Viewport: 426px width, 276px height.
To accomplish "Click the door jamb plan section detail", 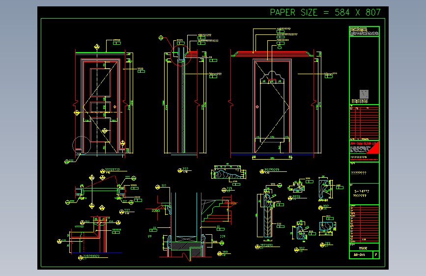I will click(x=101, y=191).
